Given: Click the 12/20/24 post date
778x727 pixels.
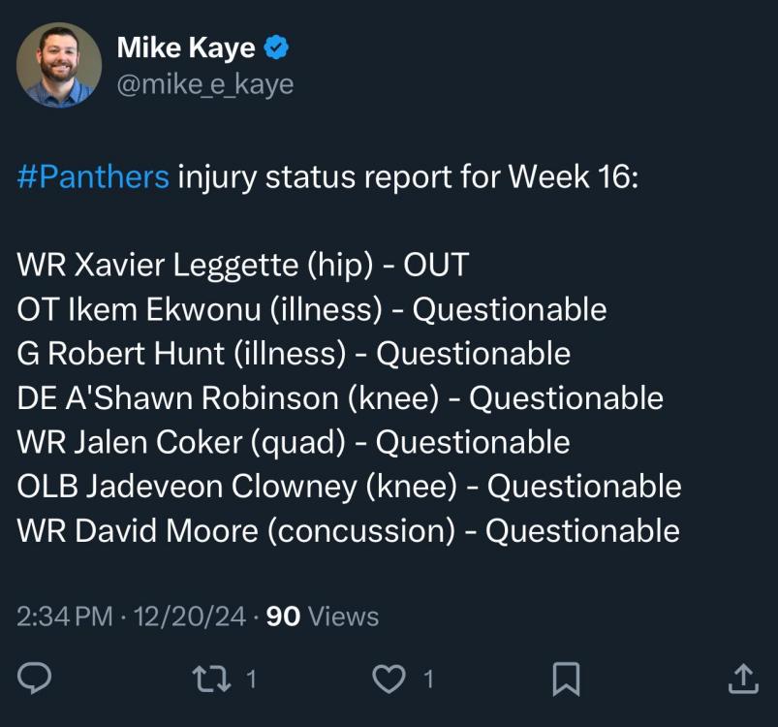Looking at the screenshot, I should [x=193, y=616].
